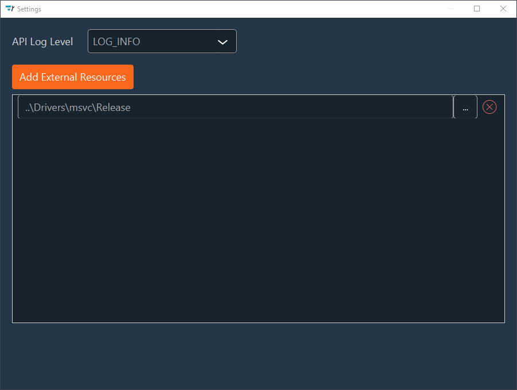Close the Settings window
Screen dimensions: 517x390
(503, 9)
